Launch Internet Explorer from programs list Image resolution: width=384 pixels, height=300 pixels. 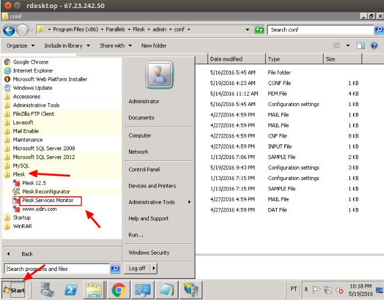(29, 70)
